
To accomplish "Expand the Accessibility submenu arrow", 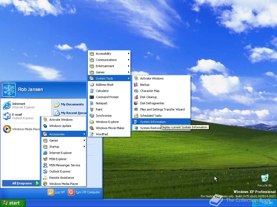I will 128,54.
